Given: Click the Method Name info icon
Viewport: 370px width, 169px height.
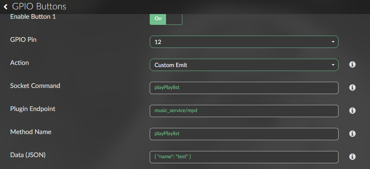Looking at the screenshot, I should tap(352, 134).
